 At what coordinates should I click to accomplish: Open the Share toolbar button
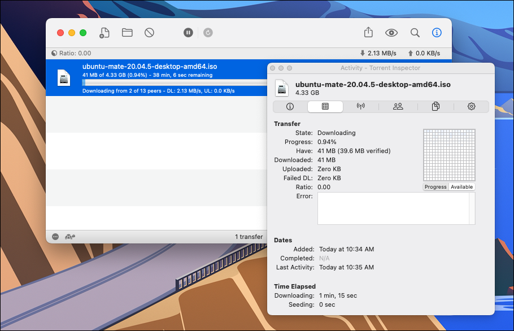click(368, 33)
